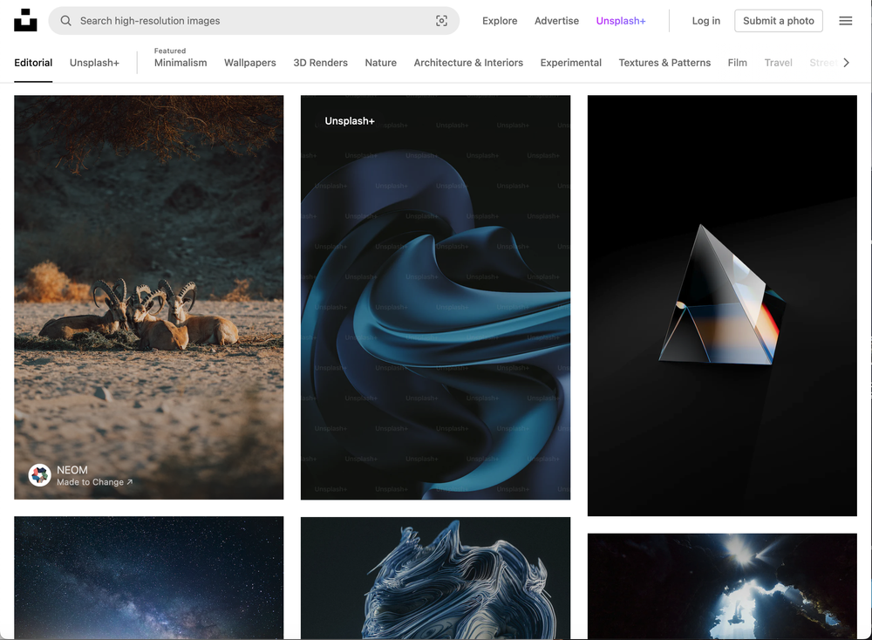Screen dimensions: 872x640
Task: Open the Milky Way starry sky photo
Action: click(148, 578)
